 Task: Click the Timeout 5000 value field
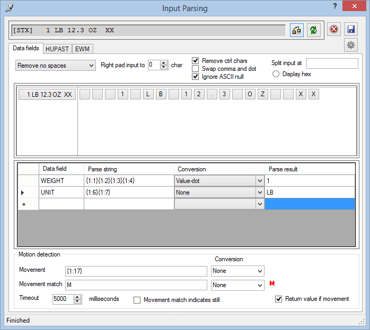pos(63,299)
